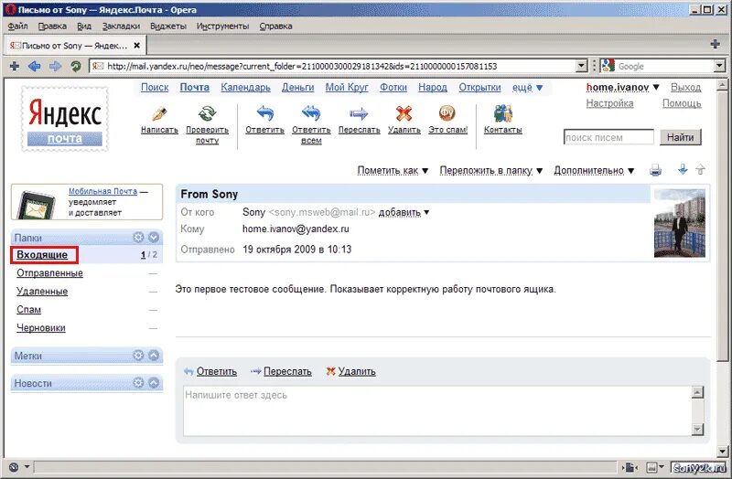The width and height of the screenshot is (732, 479).
Task: Click the Ответить reply arrow icon
Action: (264, 113)
